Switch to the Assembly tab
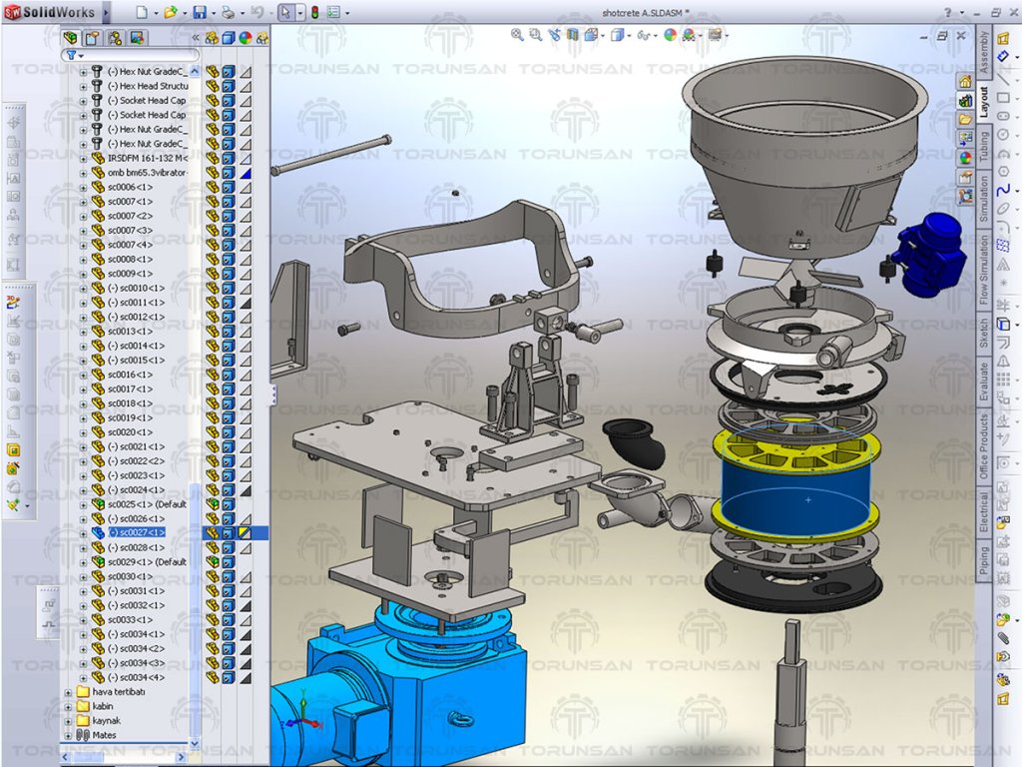This screenshot has width=1022, height=767. [x=984, y=52]
